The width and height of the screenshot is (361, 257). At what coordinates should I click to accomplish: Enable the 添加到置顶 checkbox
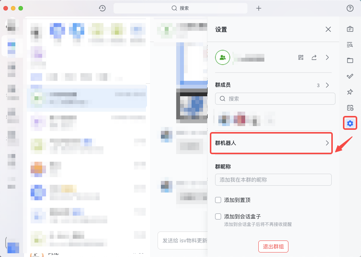(x=218, y=200)
